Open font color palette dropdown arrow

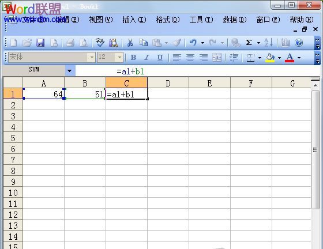click(299, 58)
